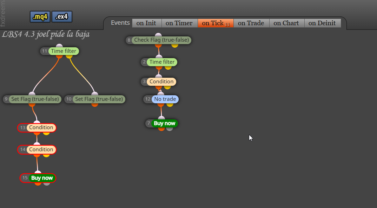Click orange output connector of Condition 14
This screenshot has width=377, height=208.
tap(37, 155)
